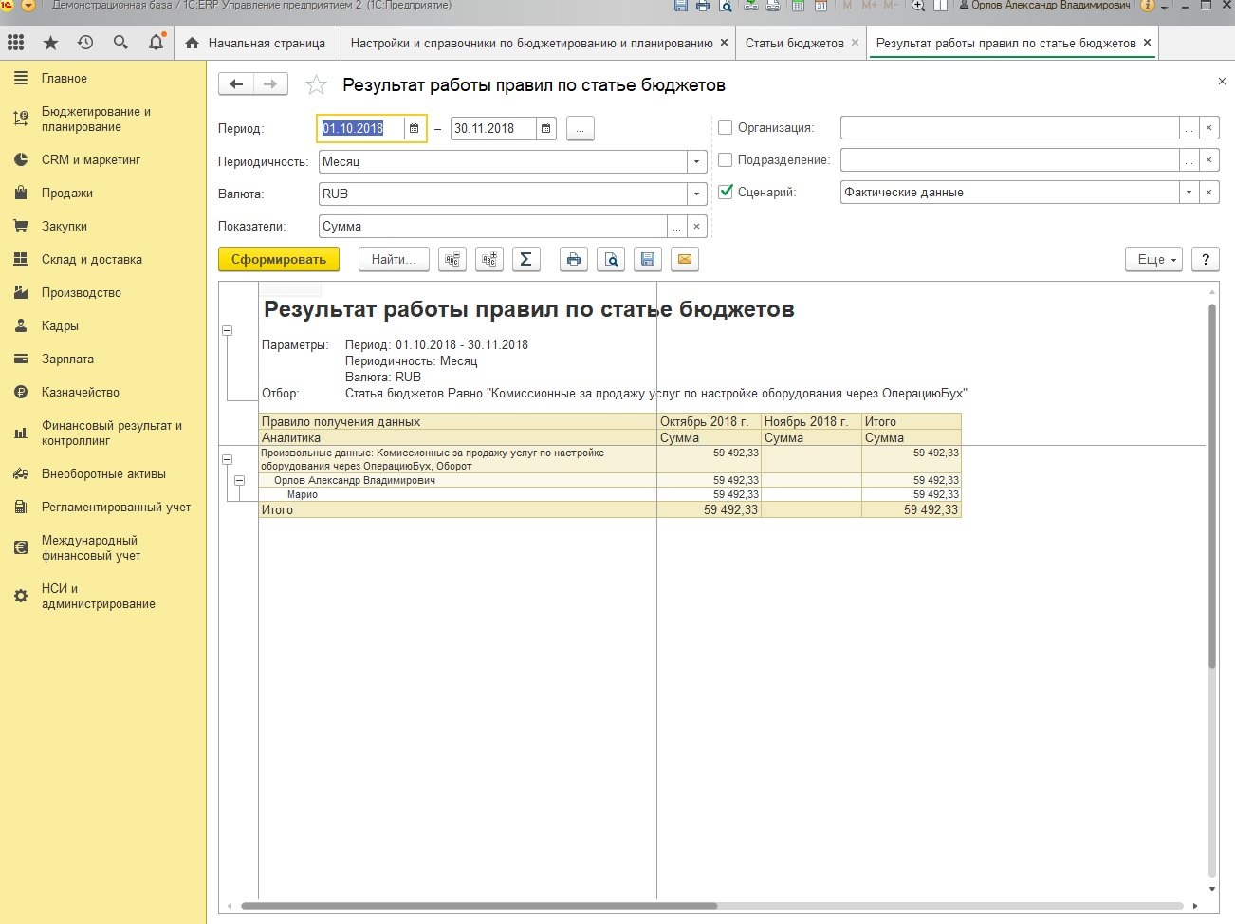
Task: Print the report with printer icon
Action: 574,259
